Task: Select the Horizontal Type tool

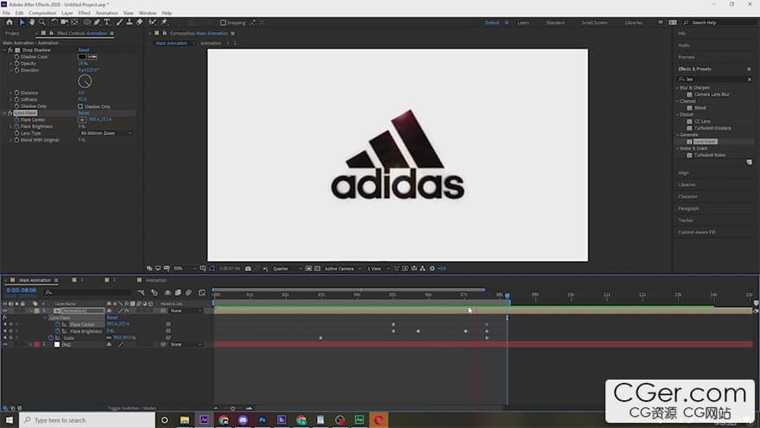Action: click(x=107, y=22)
